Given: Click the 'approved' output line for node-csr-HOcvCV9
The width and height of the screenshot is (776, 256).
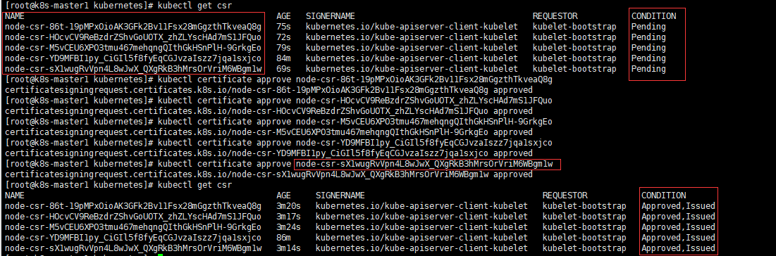Looking at the screenshot, I should pyautogui.click(x=269, y=111).
